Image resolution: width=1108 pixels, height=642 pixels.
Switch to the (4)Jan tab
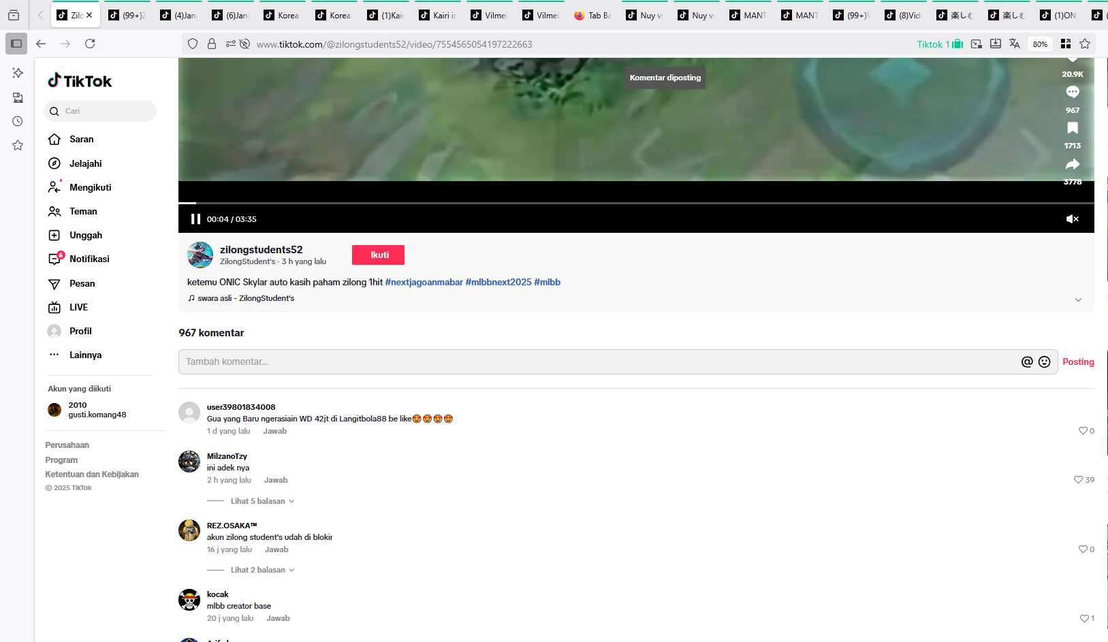(178, 15)
